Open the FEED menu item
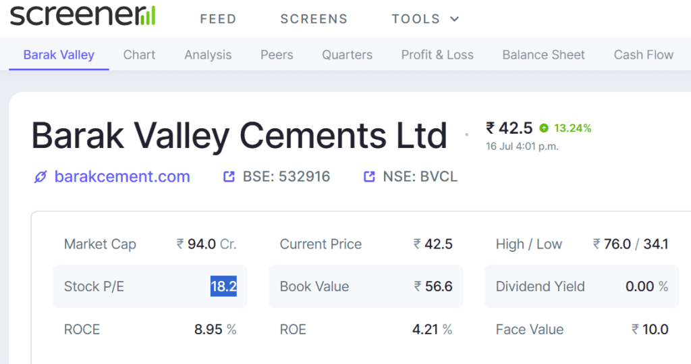 coord(218,19)
